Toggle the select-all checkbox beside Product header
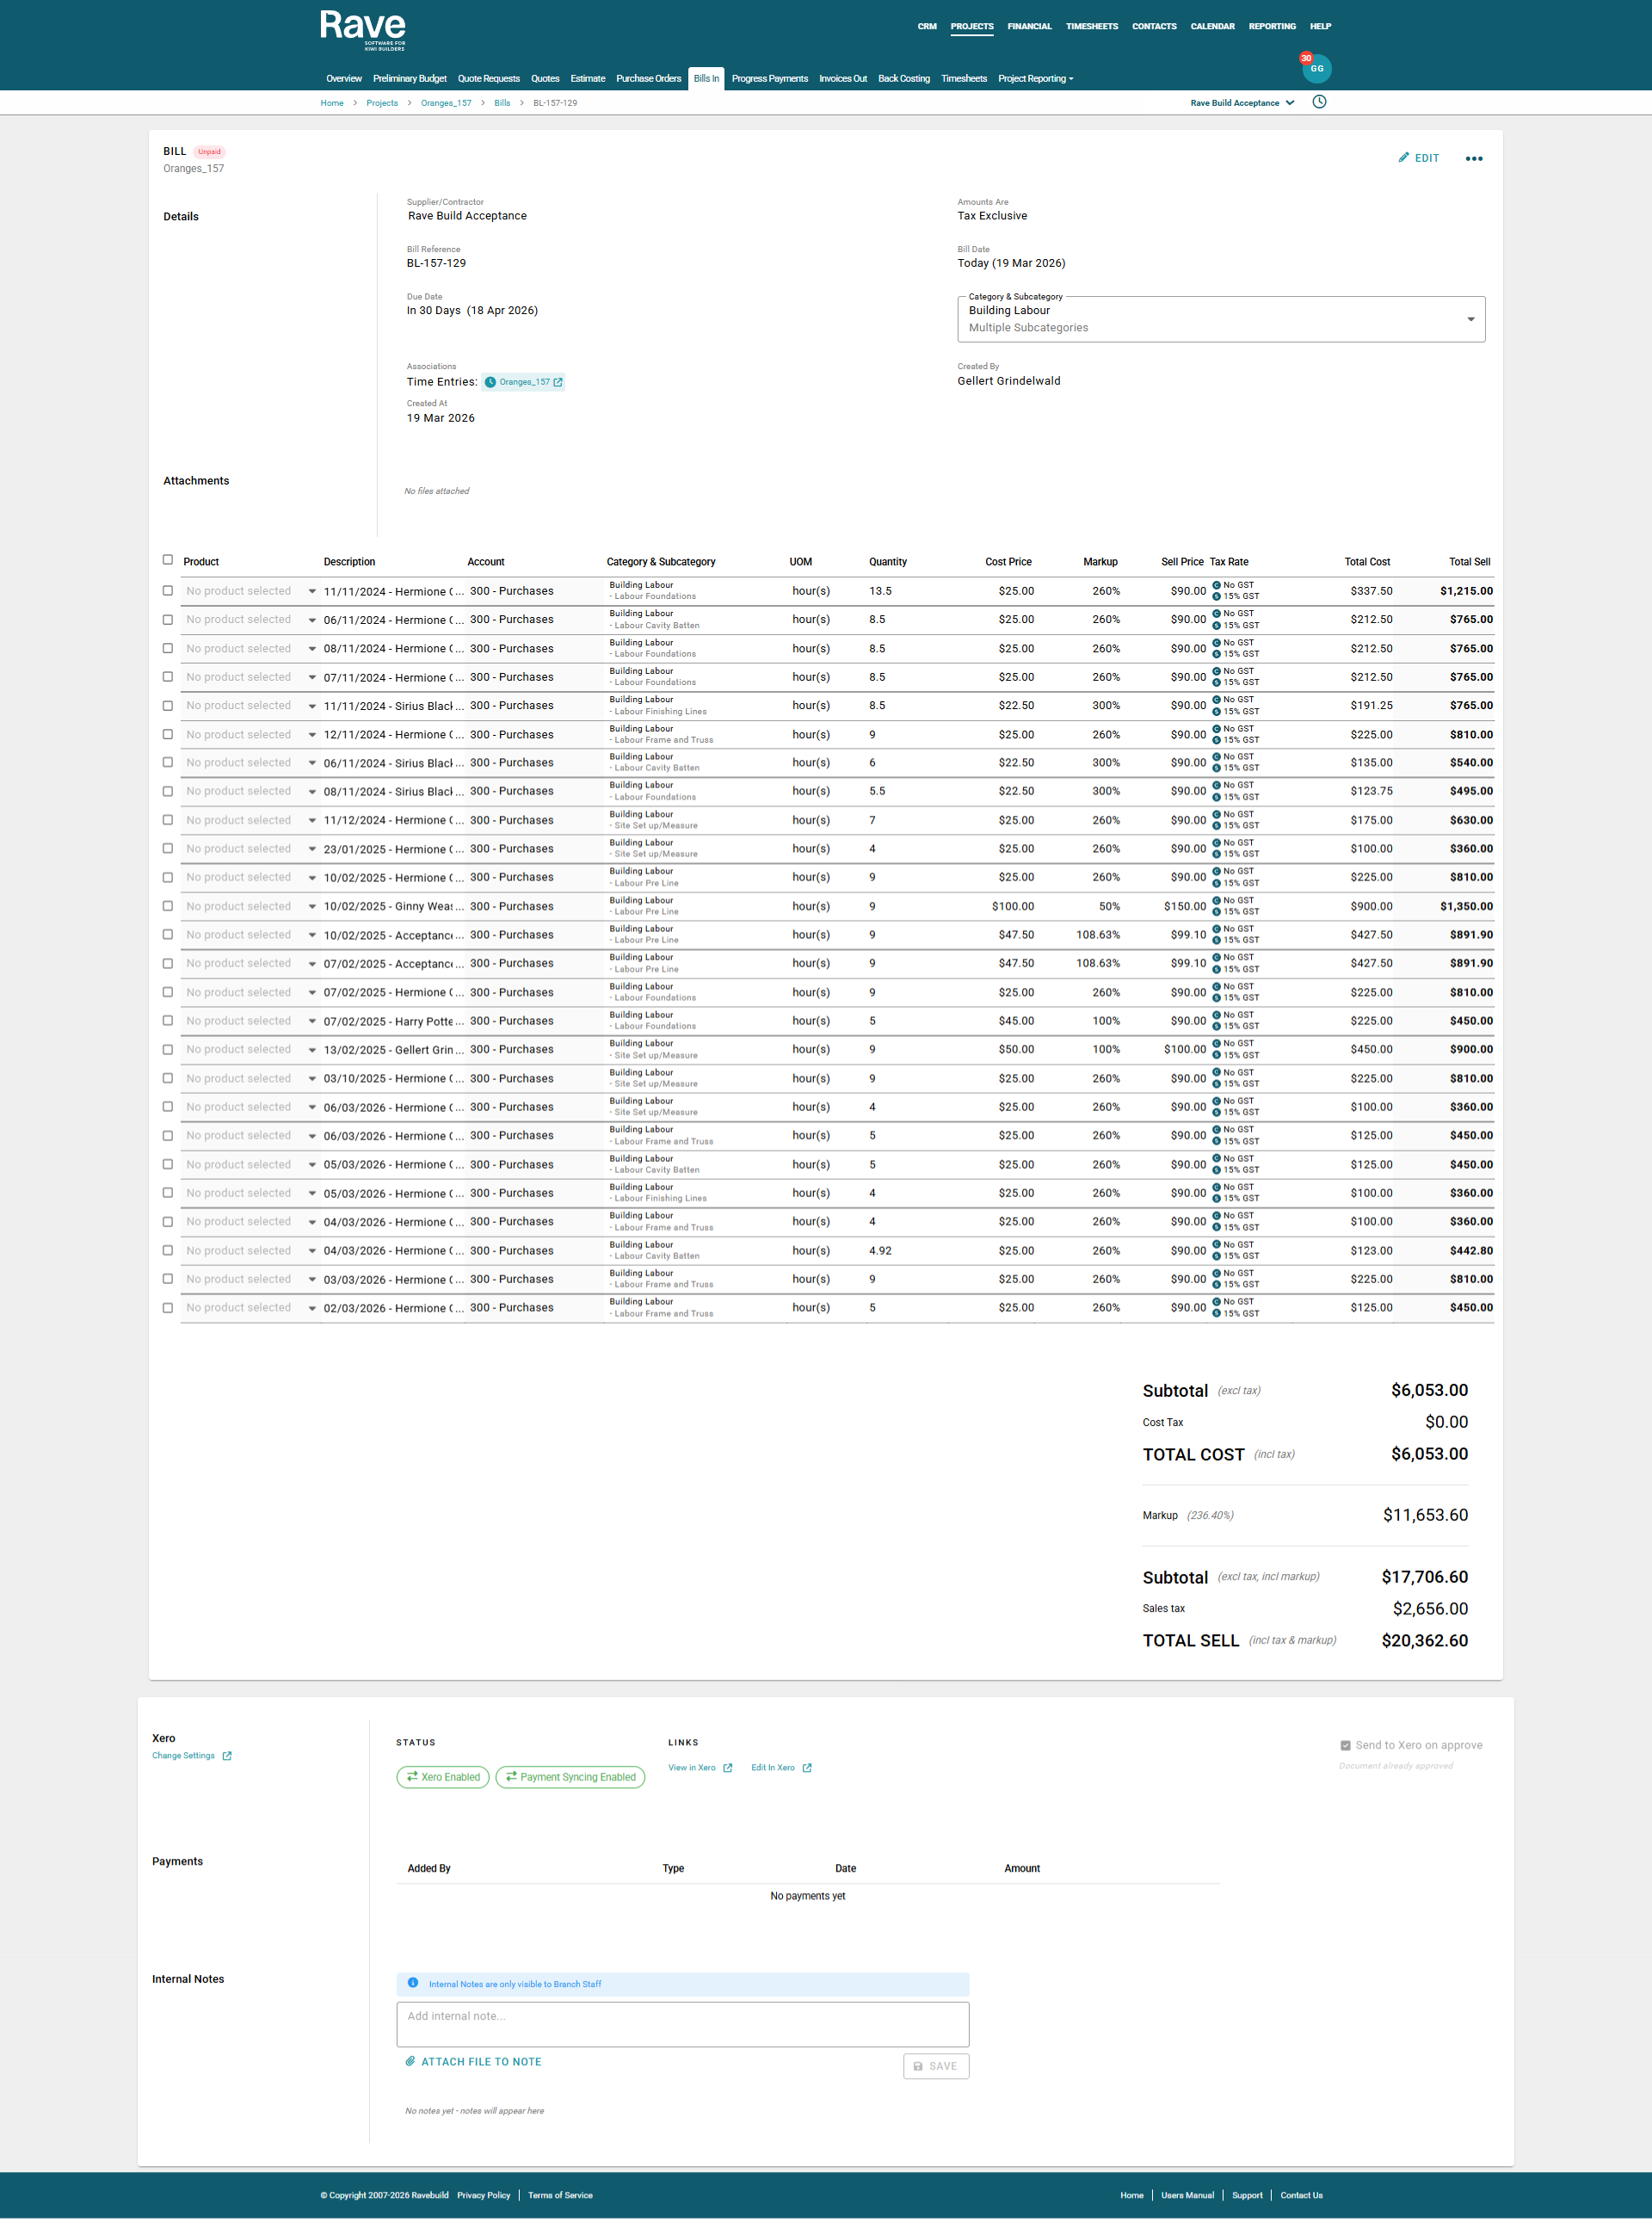1652x2222 pixels. 168,560
